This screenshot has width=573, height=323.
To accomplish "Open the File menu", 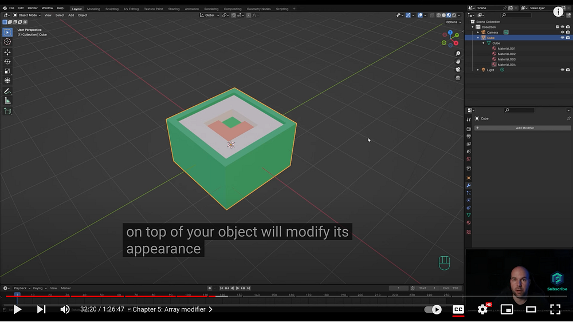I will [11, 8].
